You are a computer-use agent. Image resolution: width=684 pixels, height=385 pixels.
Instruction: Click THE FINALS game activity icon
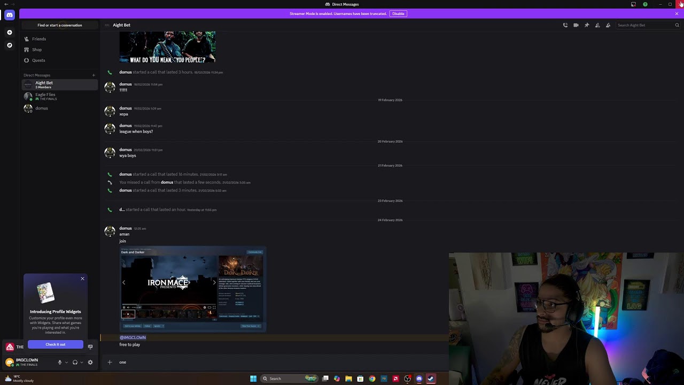(10, 346)
